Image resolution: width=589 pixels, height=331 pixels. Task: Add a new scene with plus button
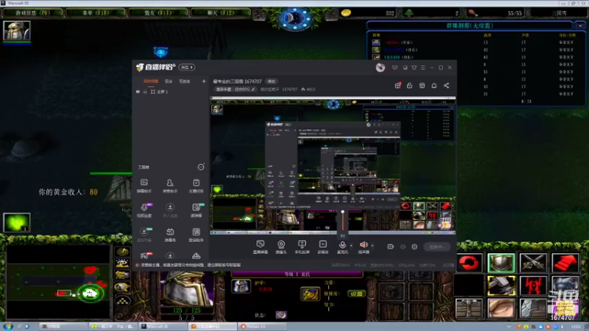point(204,81)
